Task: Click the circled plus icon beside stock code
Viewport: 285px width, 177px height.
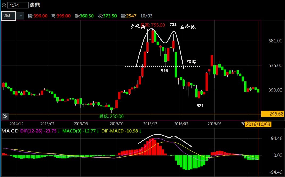Action: coord(4,5)
